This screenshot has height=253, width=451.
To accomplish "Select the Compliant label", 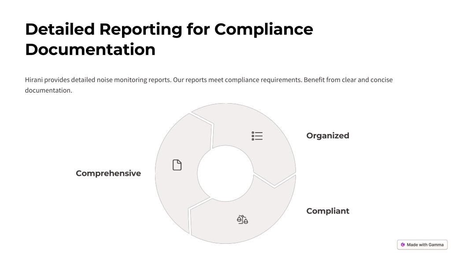I will coord(328,211).
